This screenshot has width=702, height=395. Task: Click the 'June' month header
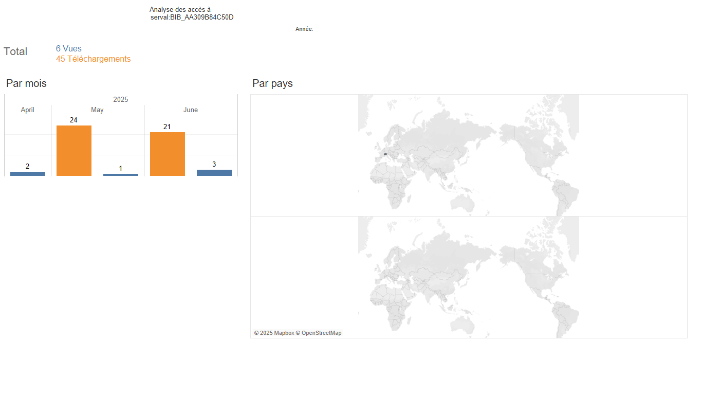coord(191,110)
